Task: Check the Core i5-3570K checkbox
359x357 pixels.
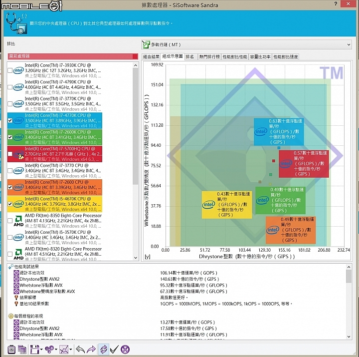Action: [10, 237]
